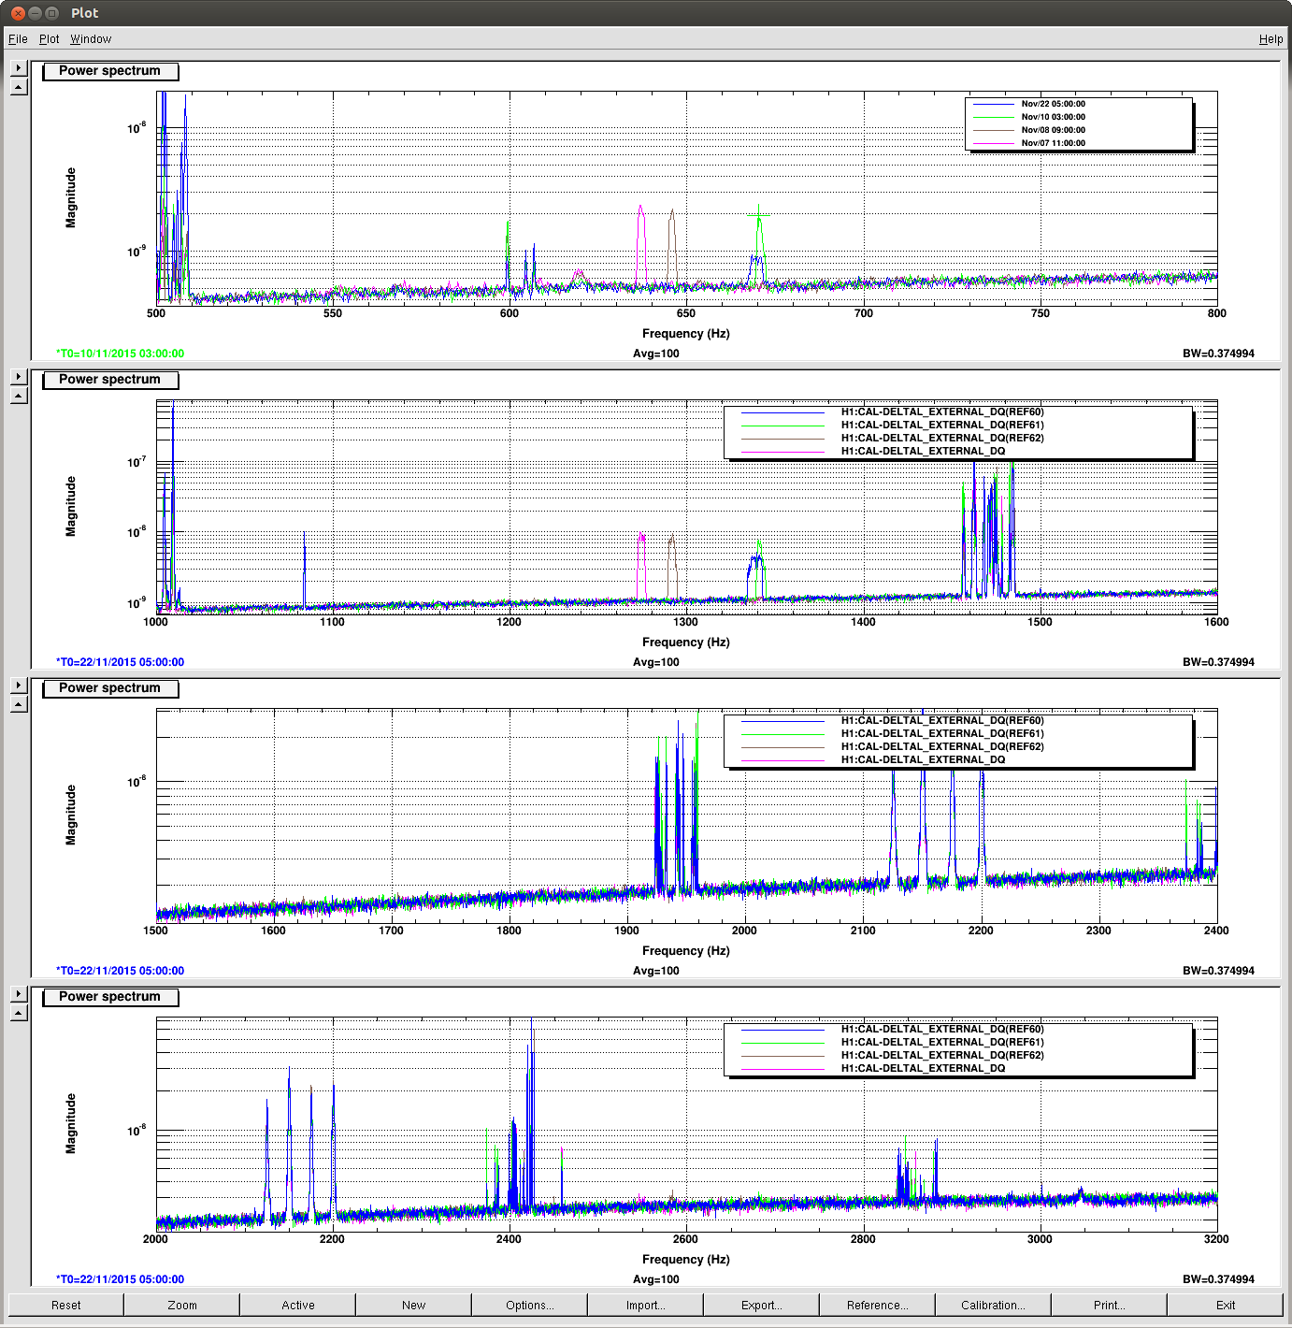Click the New button
The width and height of the screenshot is (1292, 1328).
pyautogui.click(x=414, y=1305)
